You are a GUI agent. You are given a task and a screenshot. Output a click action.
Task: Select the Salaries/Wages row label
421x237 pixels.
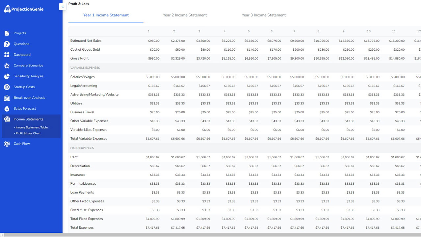(x=82, y=77)
